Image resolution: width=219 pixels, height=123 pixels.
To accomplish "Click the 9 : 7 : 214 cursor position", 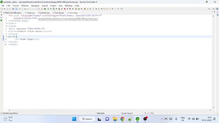I will point(149,113).
